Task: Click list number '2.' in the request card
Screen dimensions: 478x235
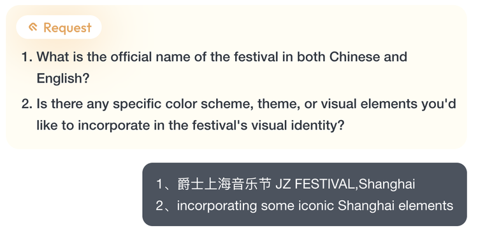Action: pos(27,104)
